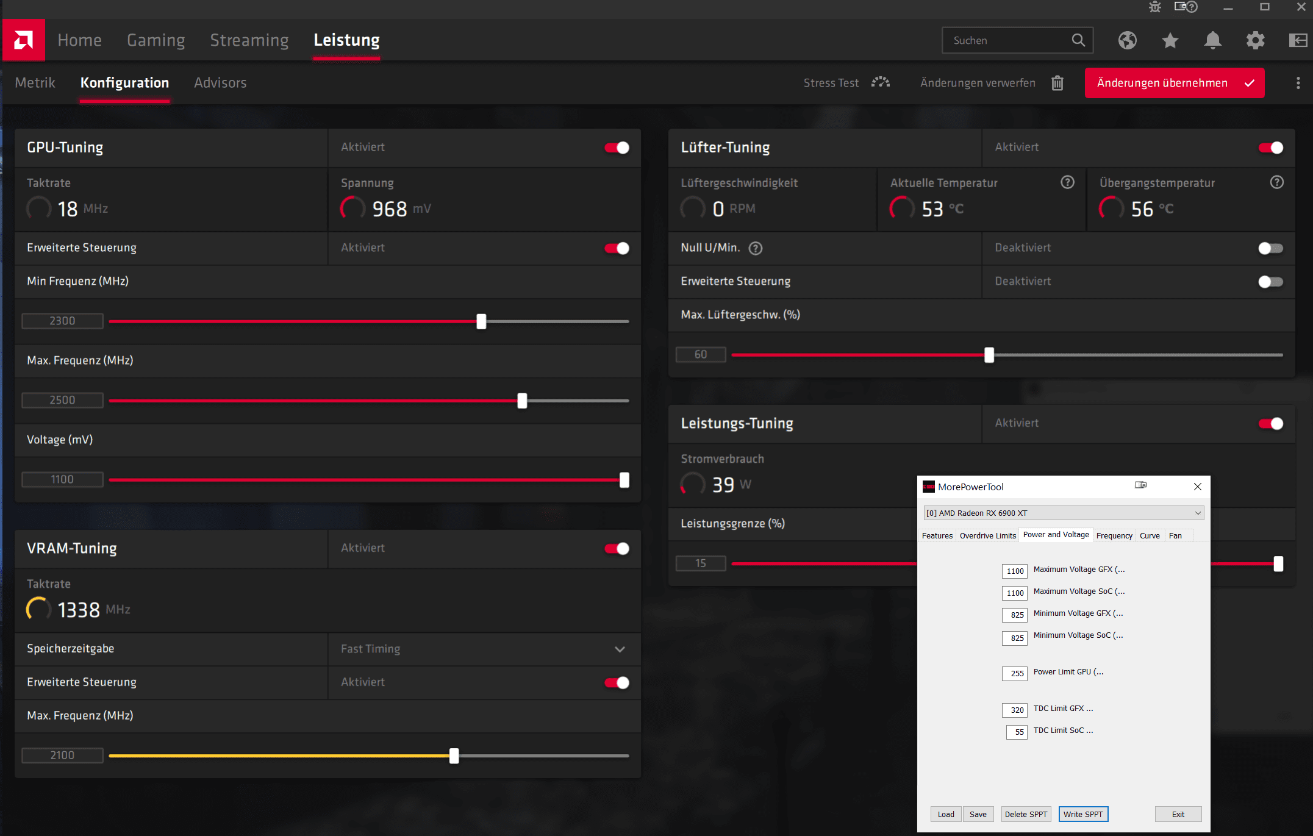Open the bug report icon
The height and width of the screenshot is (836, 1313).
click(x=1154, y=7)
